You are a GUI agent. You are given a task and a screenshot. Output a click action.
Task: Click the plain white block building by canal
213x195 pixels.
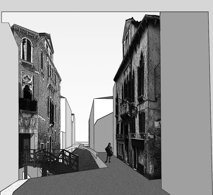[65, 120]
